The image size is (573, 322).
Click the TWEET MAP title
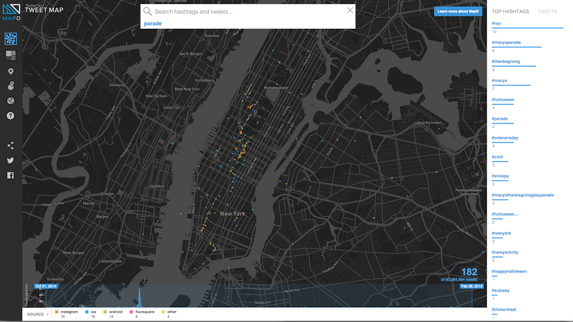(x=44, y=10)
